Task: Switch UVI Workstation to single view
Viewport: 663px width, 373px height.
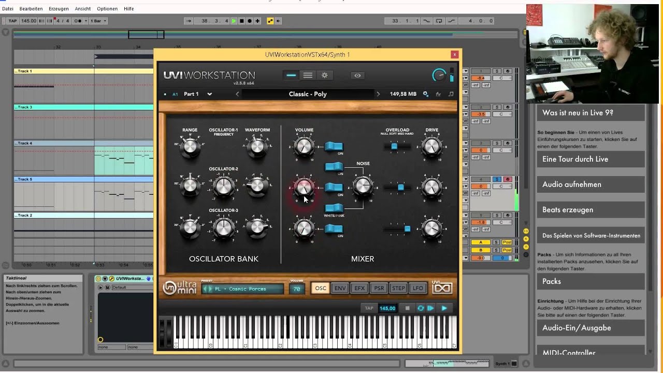Action: pyautogui.click(x=291, y=76)
